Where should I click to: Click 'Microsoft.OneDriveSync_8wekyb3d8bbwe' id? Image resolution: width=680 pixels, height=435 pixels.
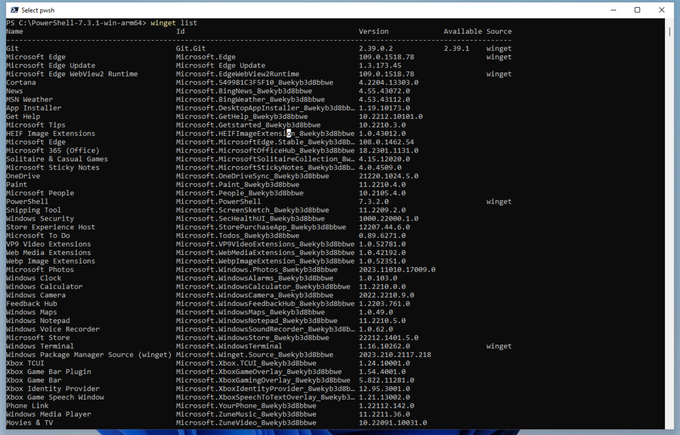click(252, 176)
